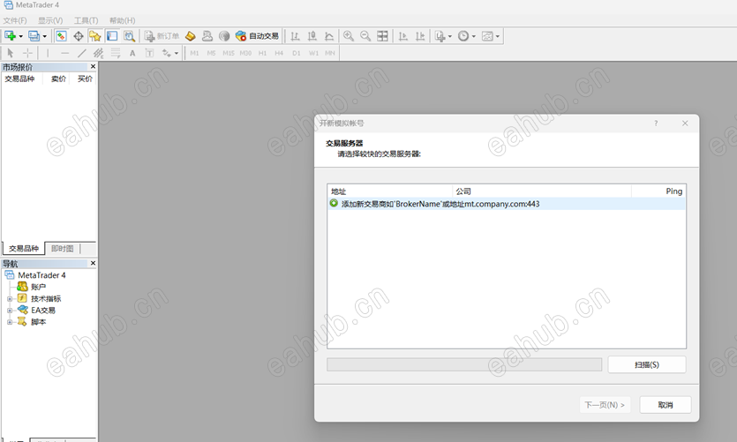Expand the 脚本 tree node

point(10,322)
